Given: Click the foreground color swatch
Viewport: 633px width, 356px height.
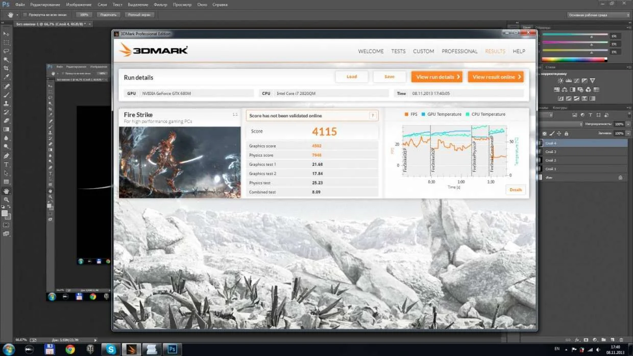Looking at the screenshot, I should click(x=5, y=213).
